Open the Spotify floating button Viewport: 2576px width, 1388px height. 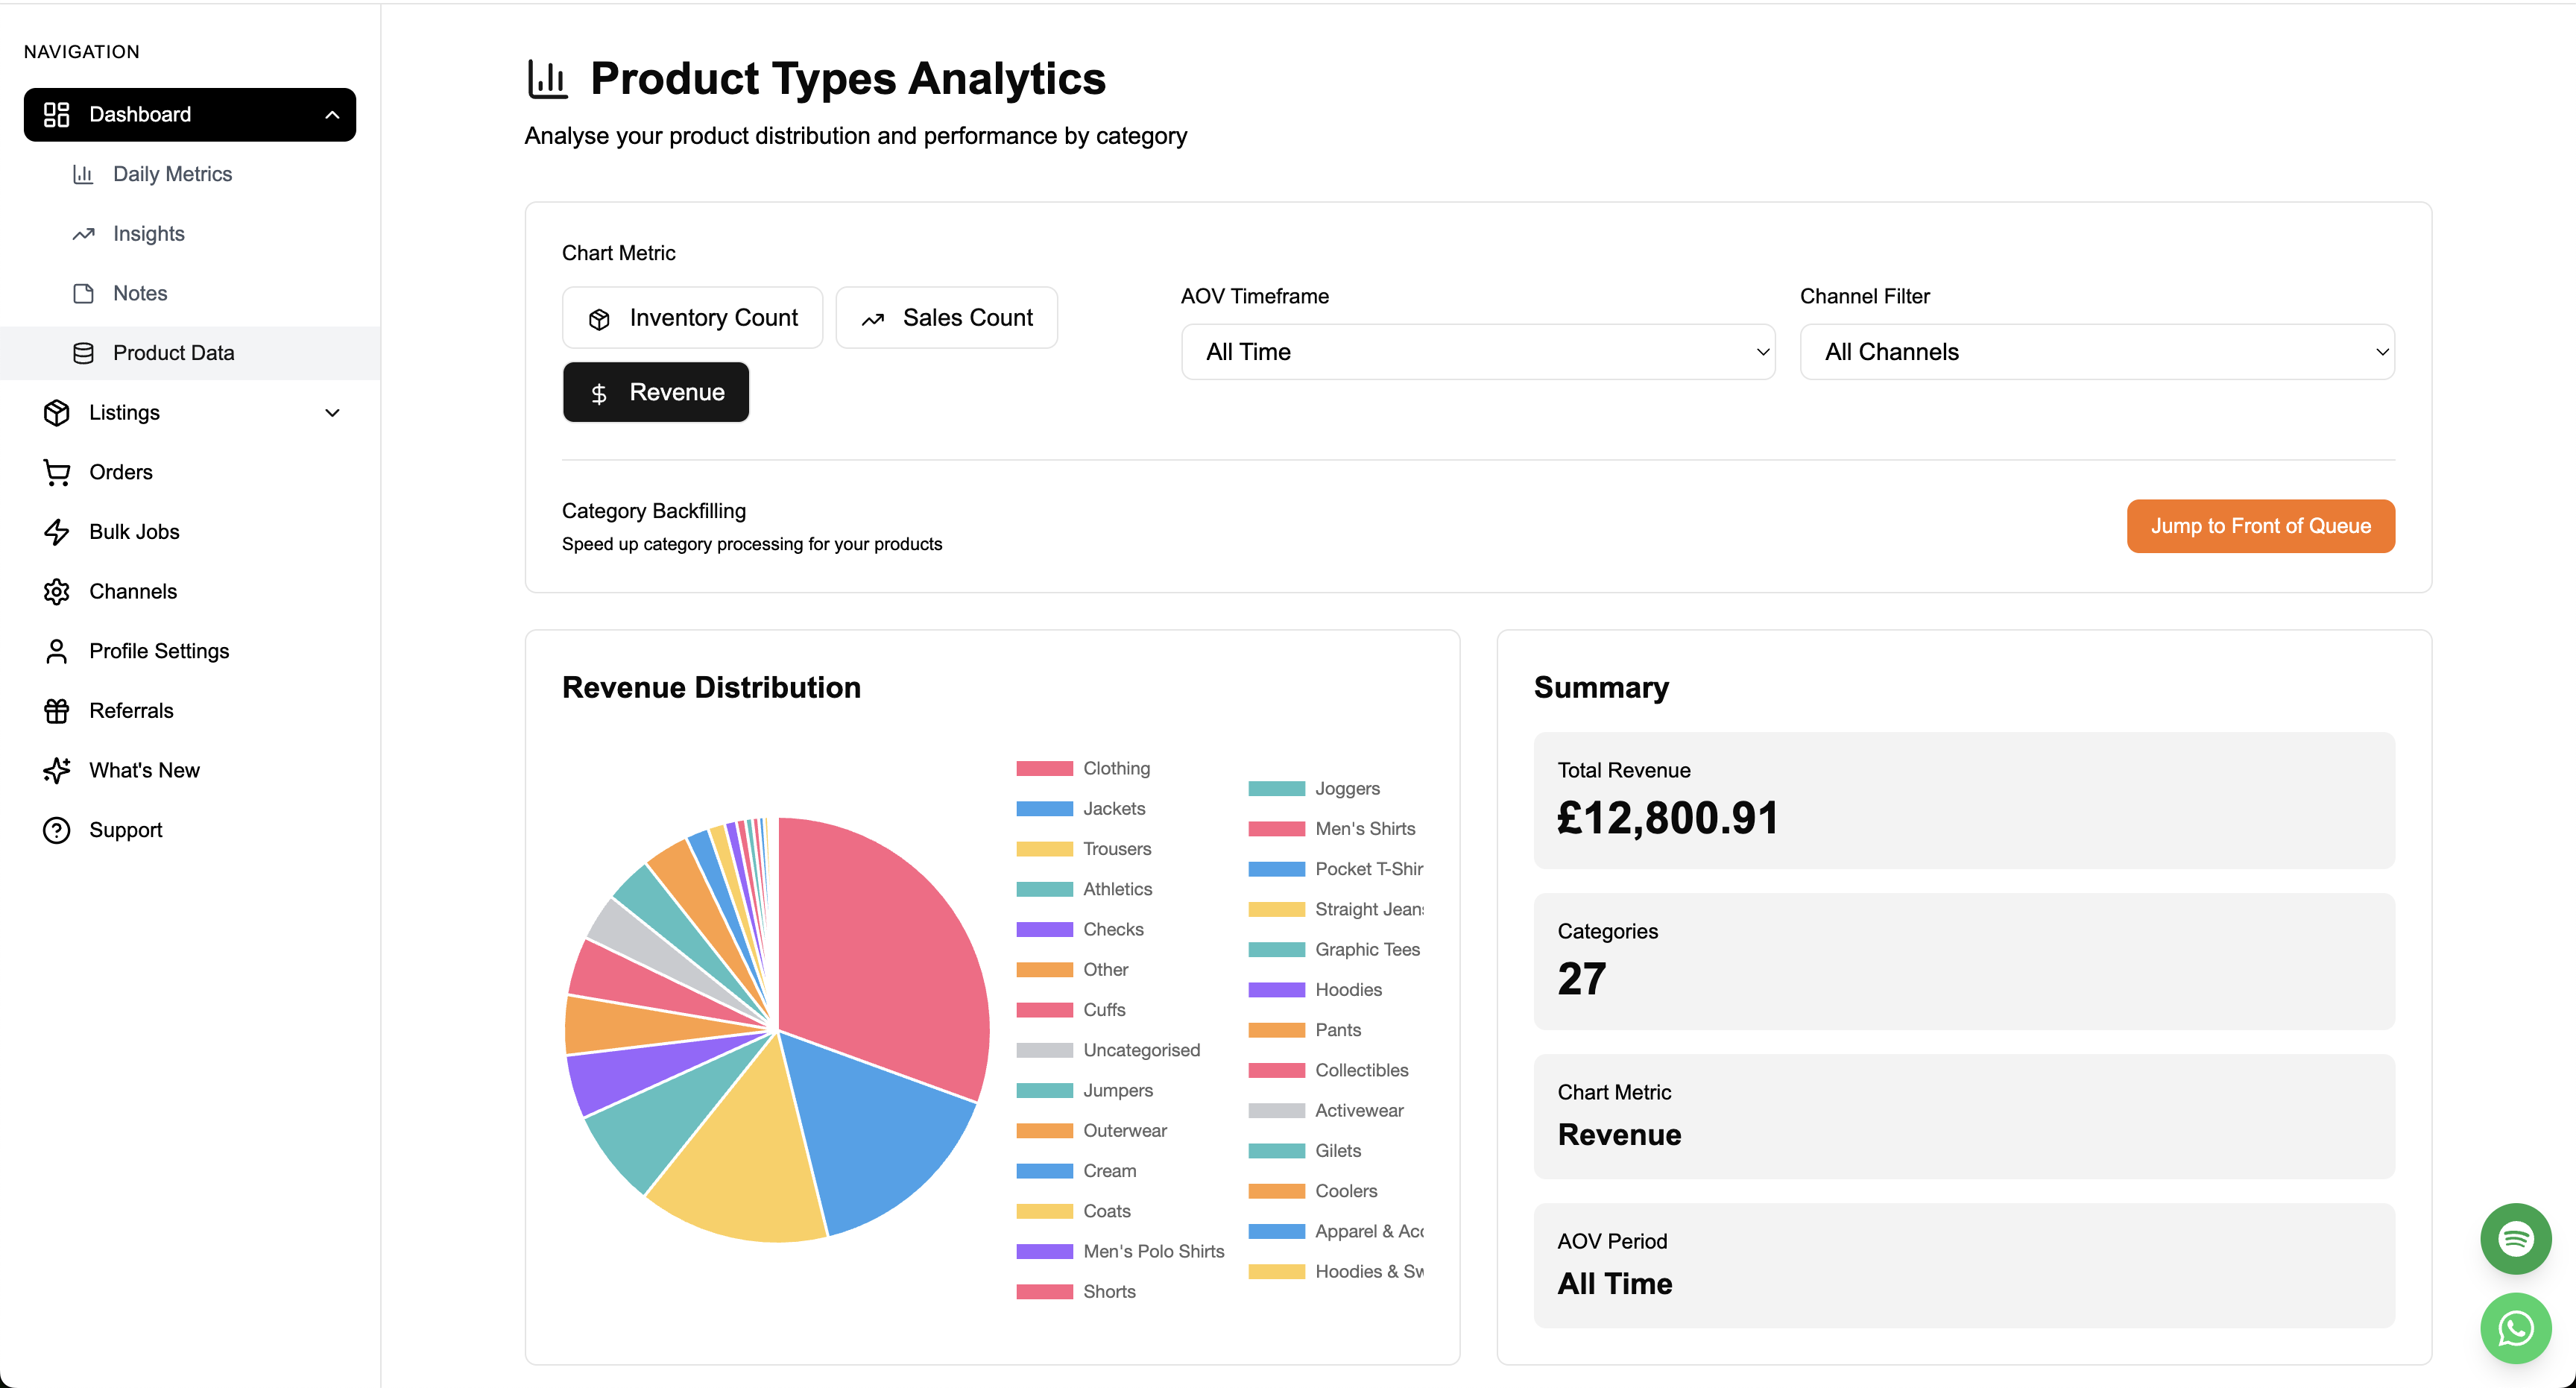(2515, 1238)
